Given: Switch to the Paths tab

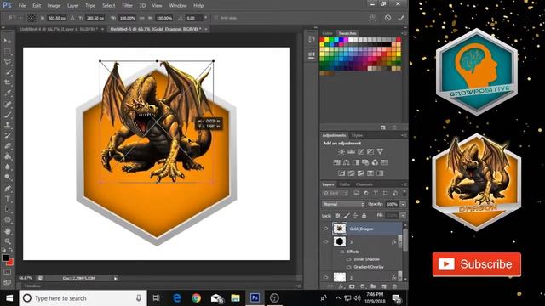Looking at the screenshot, I should (x=344, y=184).
